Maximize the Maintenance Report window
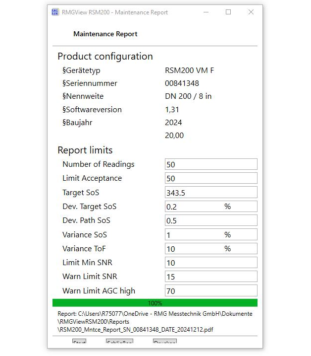Image resolution: width=311 pixels, height=356 pixels. 228,12
